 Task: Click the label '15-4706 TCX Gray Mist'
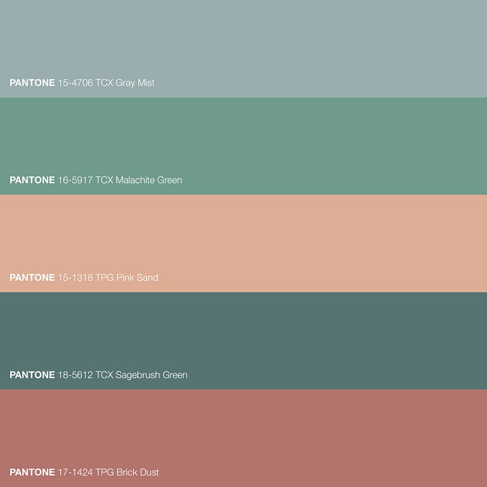(x=106, y=83)
